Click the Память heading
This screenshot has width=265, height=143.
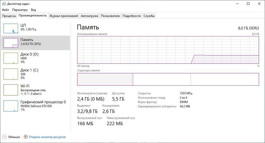click(88, 27)
